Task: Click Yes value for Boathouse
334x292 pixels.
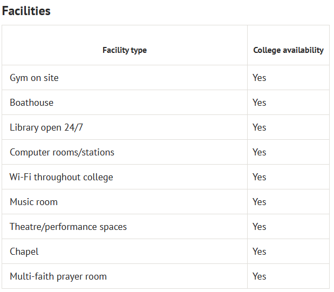Action: tap(259, 103)
